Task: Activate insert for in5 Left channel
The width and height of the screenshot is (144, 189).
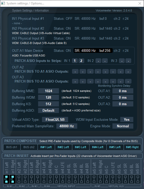Action: (x=94, y=179)
